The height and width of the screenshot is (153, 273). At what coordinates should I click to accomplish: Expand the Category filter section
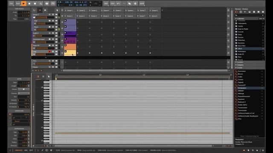click(x=236, y=65)
